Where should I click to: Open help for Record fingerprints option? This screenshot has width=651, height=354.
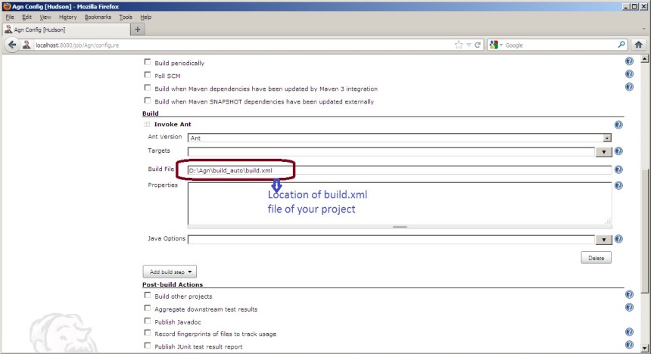pyautogui.click(x=629, y=332)
